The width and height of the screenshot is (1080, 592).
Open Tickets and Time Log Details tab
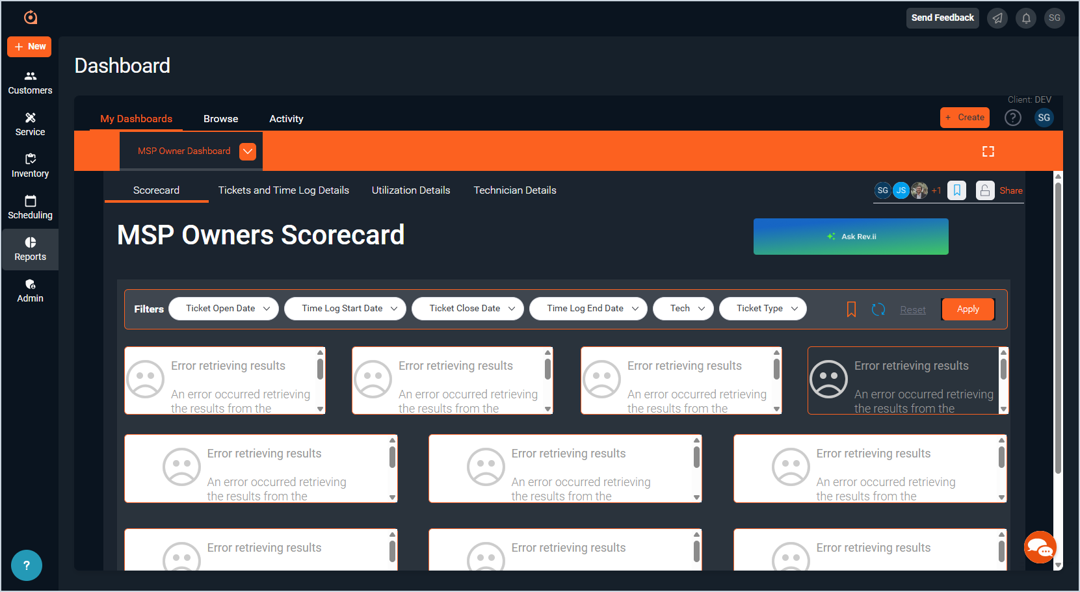point(283,190)
